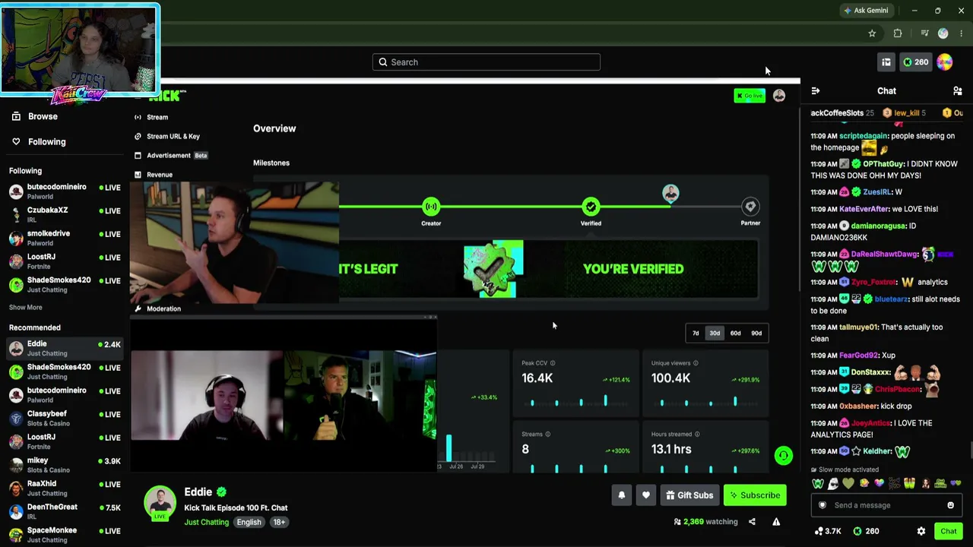
Task: Open the rainbow user avatar menu
Action: coord(945,62)
